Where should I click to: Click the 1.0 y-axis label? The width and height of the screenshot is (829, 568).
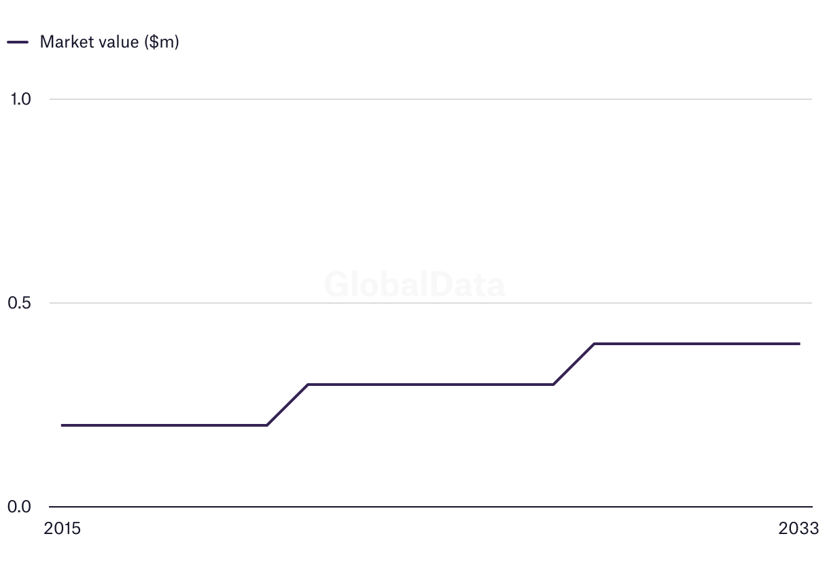pos(21,99)
